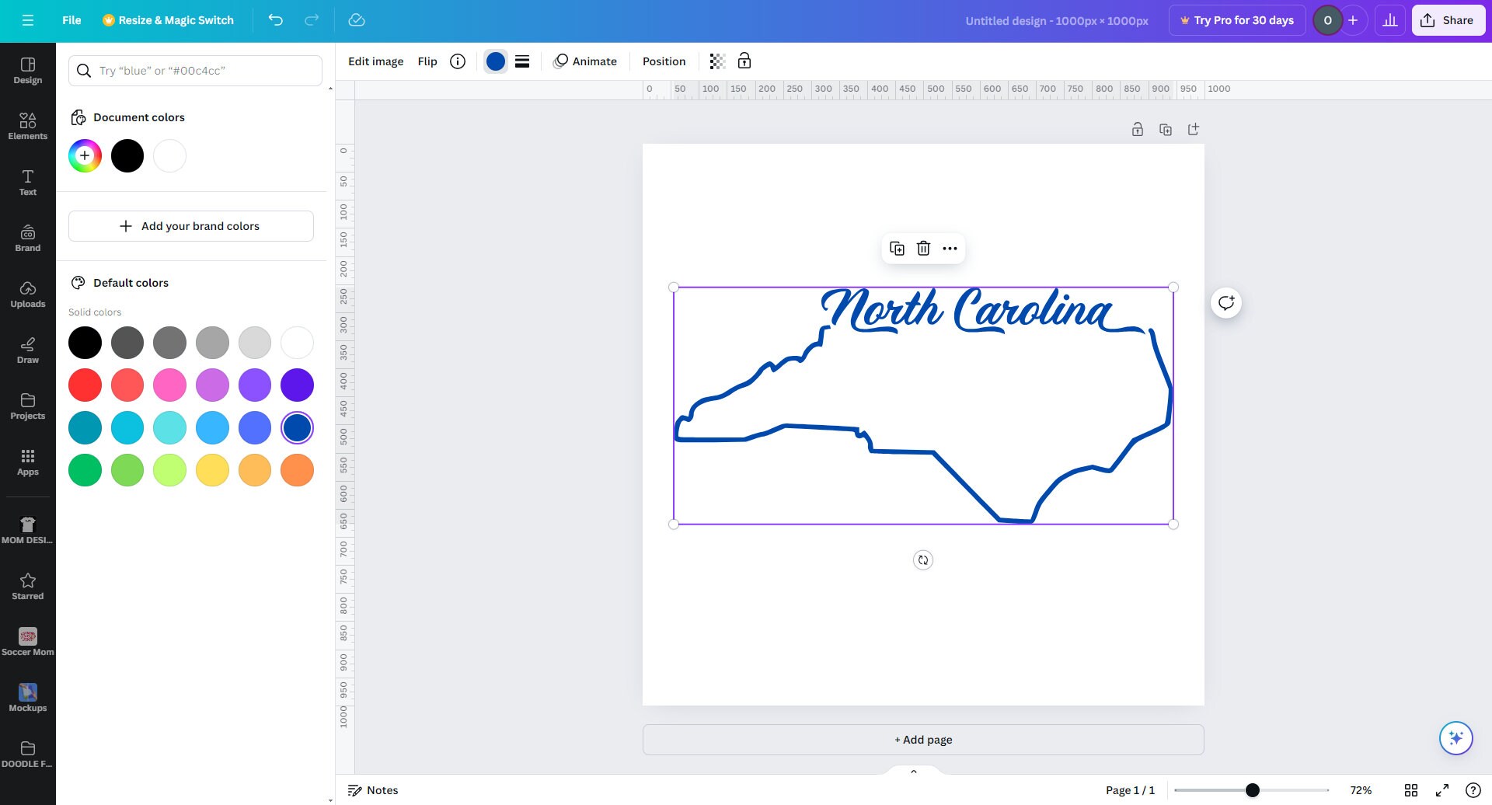Click Add your brand colors

190,225
